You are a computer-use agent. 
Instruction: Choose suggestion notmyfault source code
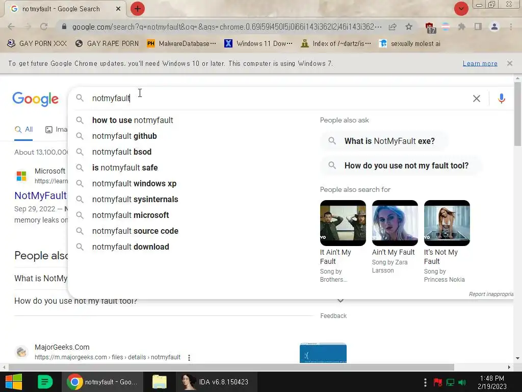[135, 231]
